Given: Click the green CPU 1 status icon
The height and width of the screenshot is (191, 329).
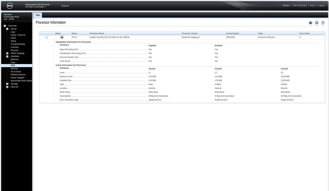Looking at the screenshot, I should [x=62, y=37].
